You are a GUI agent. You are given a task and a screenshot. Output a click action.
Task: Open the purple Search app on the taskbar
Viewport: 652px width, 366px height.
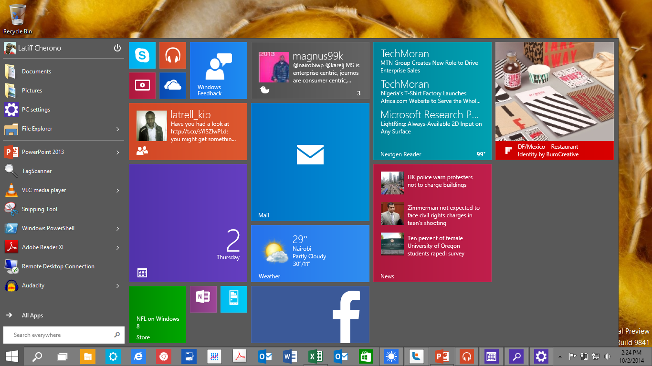click(516, 356)
